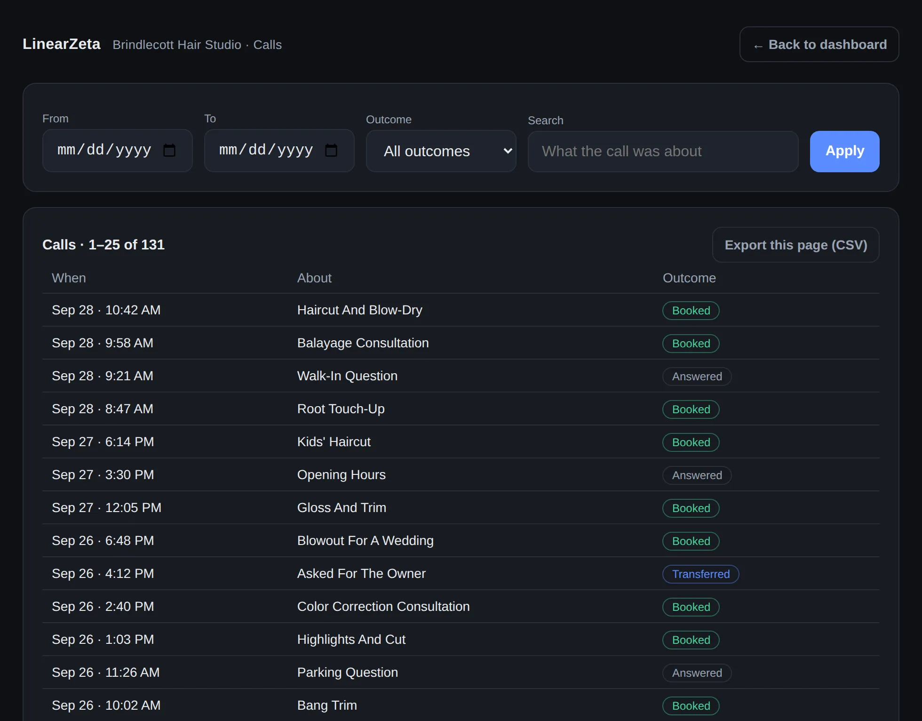This screenshot has height=721, width=922.
Task: Click the Apply filter button
Action: click(844, 152)
